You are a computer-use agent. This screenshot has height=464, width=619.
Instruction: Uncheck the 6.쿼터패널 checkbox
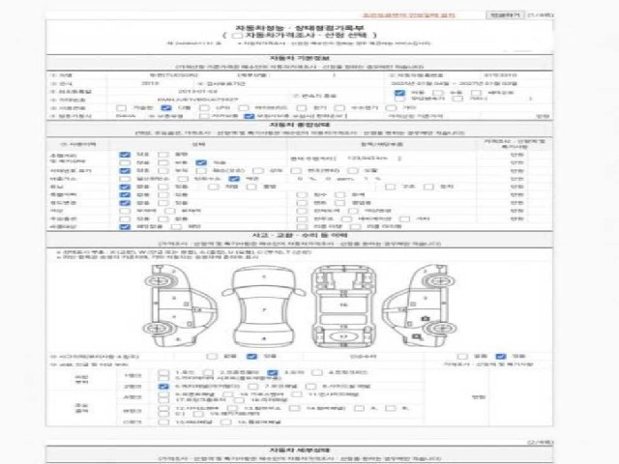click(163, 387)
